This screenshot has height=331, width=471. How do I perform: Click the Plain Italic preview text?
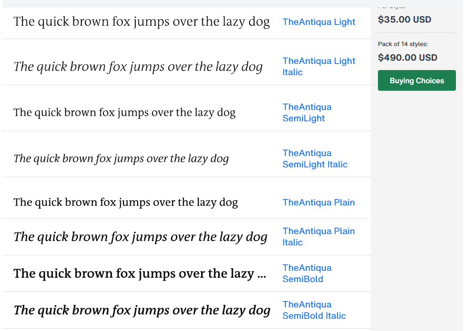(141, 236)
